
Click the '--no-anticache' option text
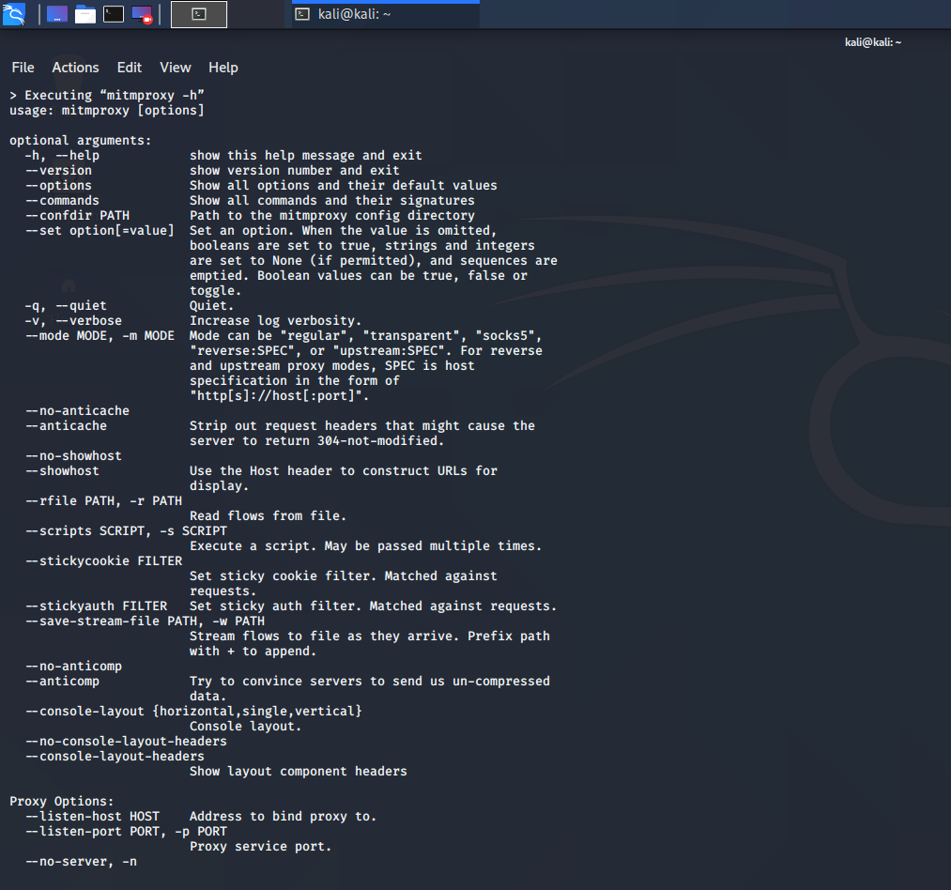77,410
